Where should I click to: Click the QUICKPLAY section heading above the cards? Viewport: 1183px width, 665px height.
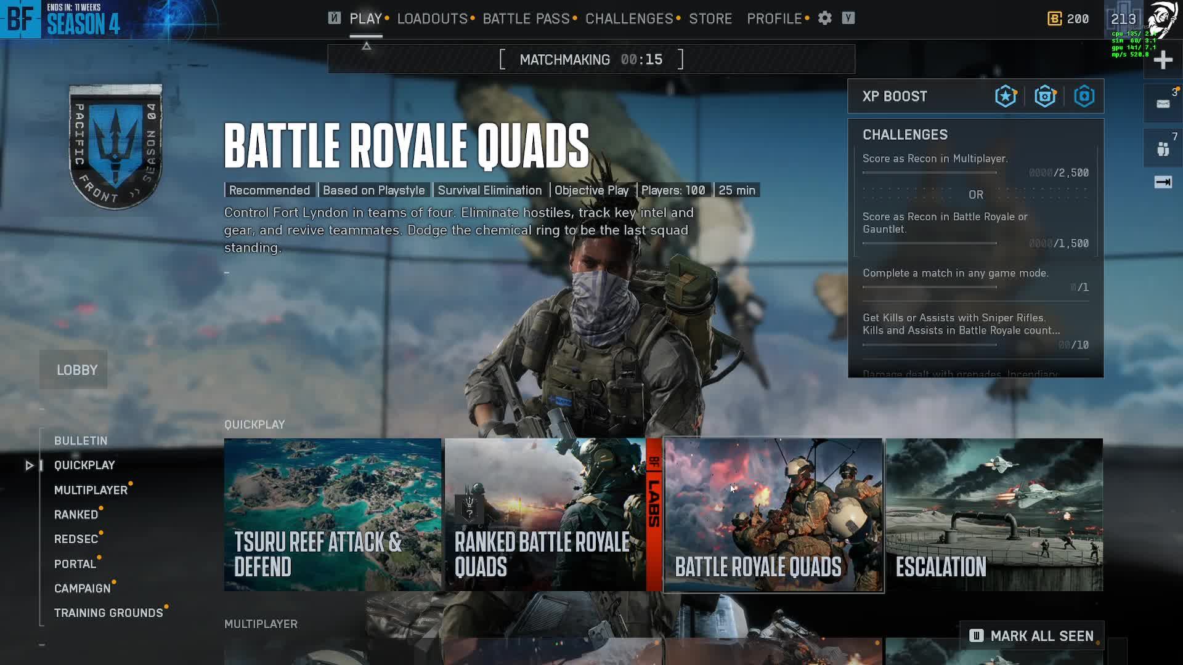pyautogui.click(x=254, y=425)
